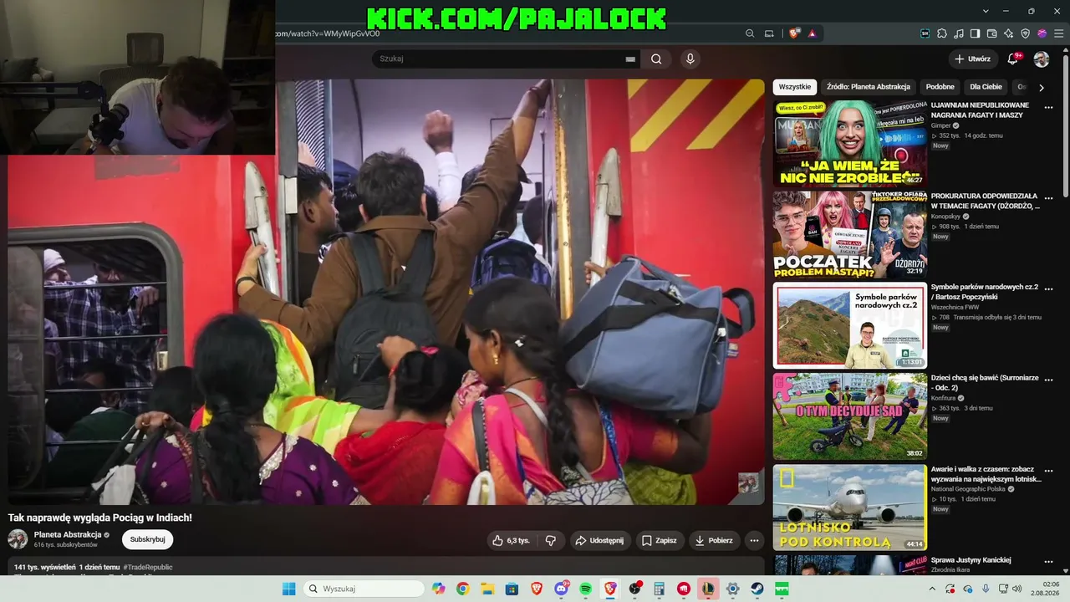Click the YouTube search magnifier button
This screenshot has height=602, width=1070.
[x=656, y=59]
